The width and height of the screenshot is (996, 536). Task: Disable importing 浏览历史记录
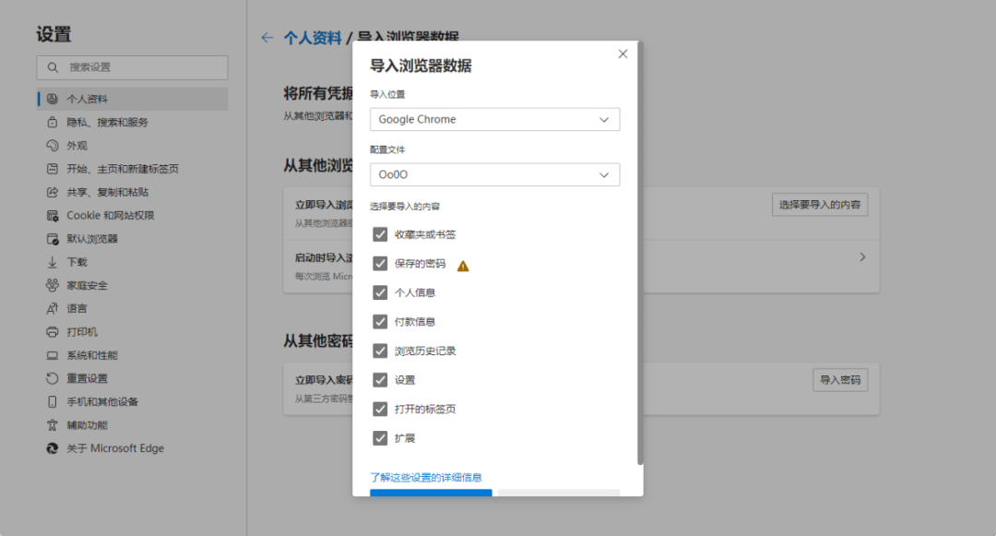[x=380, y=351]
